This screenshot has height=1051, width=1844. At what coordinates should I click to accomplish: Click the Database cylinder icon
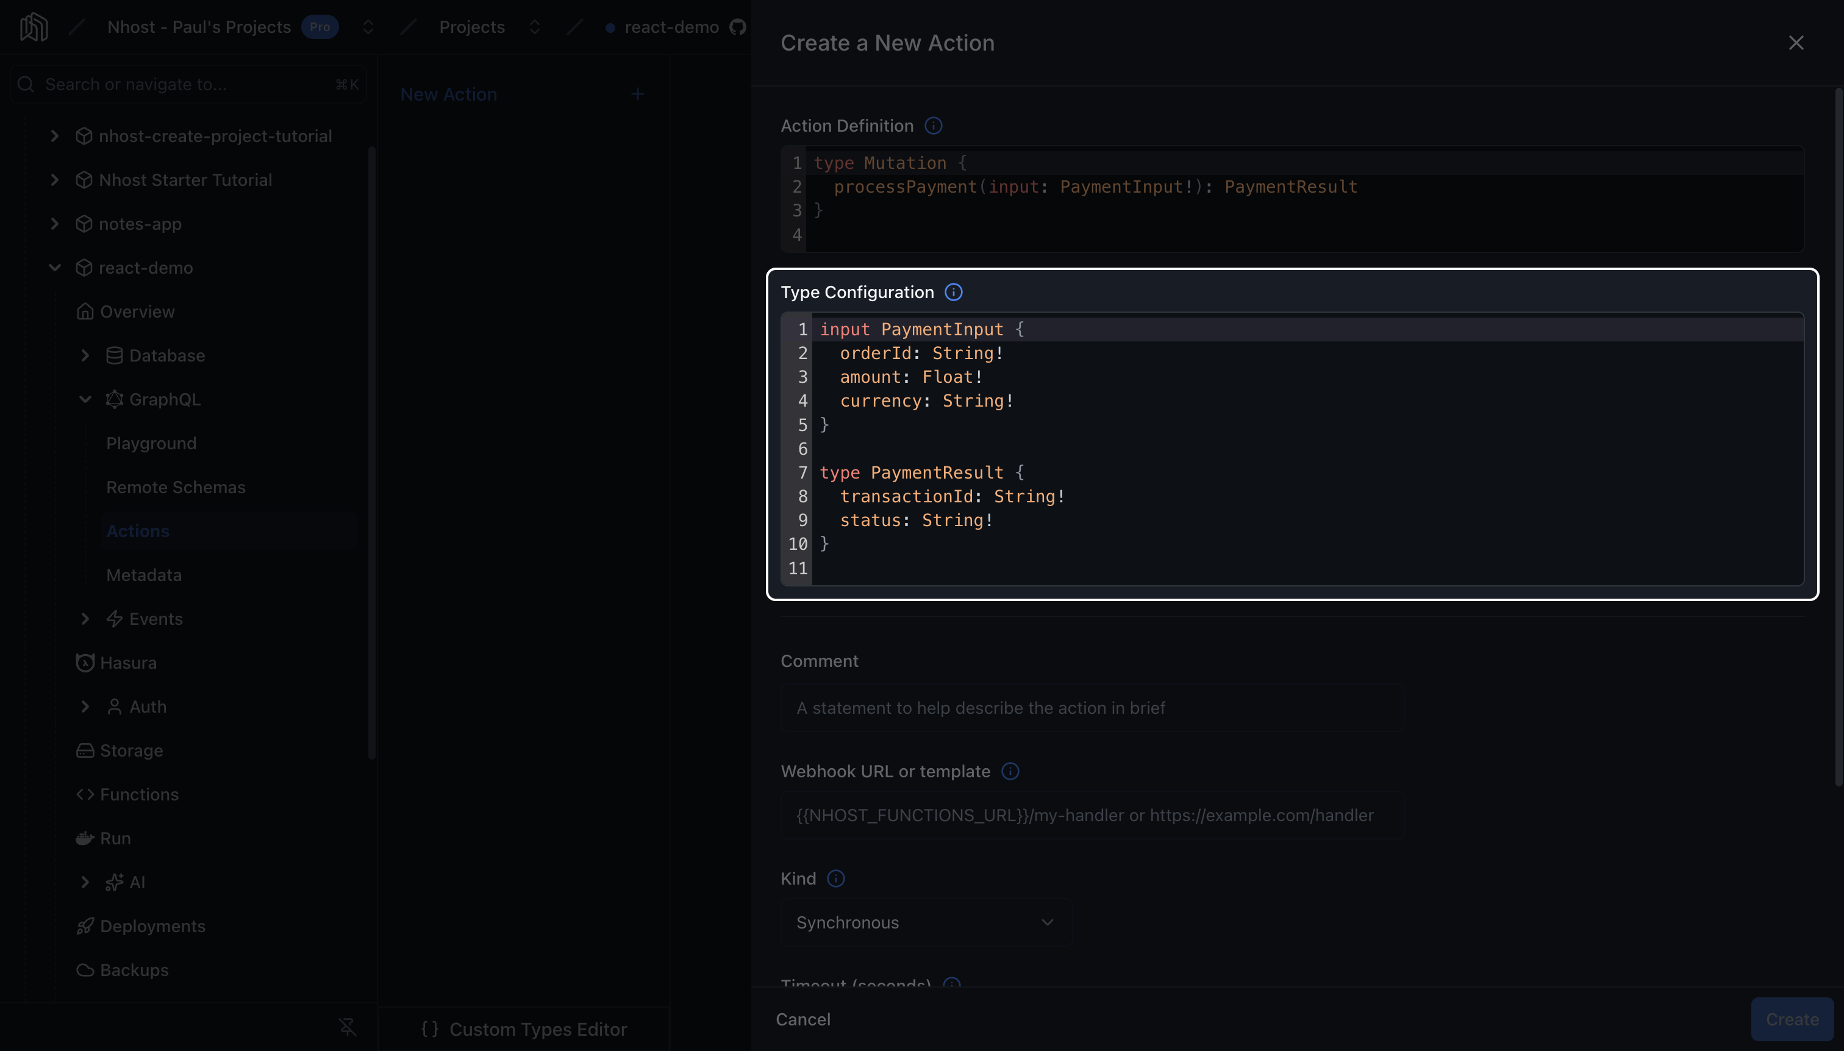coord(114,355)
